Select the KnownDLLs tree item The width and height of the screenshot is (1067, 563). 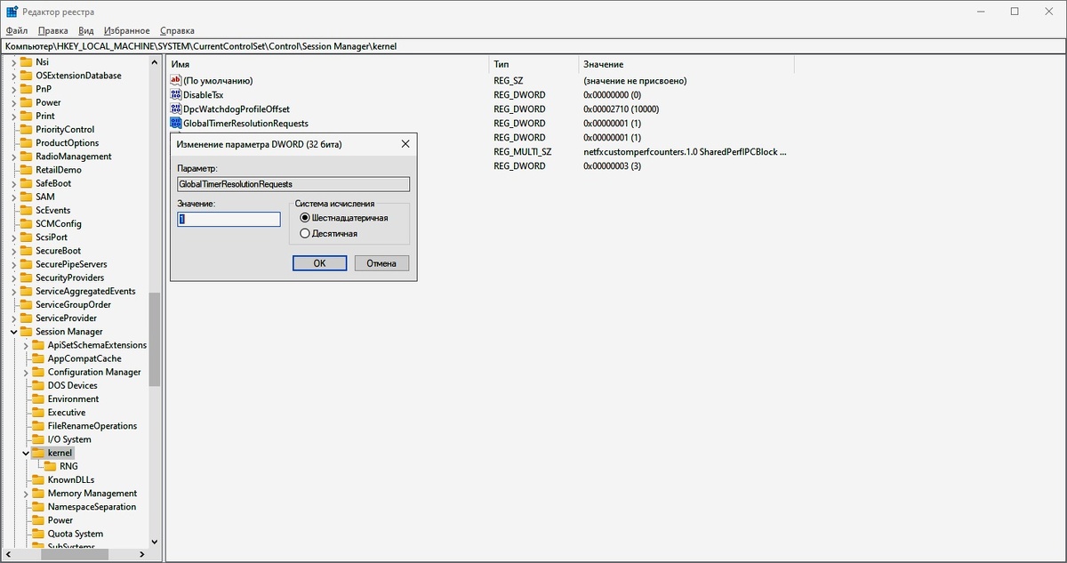[x=71, y=479]
